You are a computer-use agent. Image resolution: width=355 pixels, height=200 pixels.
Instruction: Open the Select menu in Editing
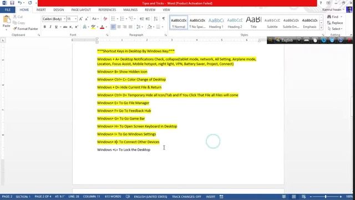coord(335,29)
